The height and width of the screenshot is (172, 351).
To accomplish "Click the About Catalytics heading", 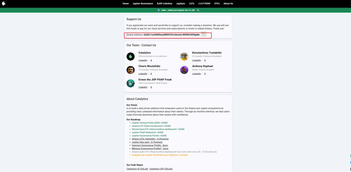I will coord(137,99).
